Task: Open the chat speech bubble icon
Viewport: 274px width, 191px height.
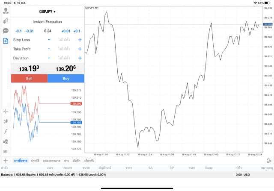Action: click(x=6, y=31)
